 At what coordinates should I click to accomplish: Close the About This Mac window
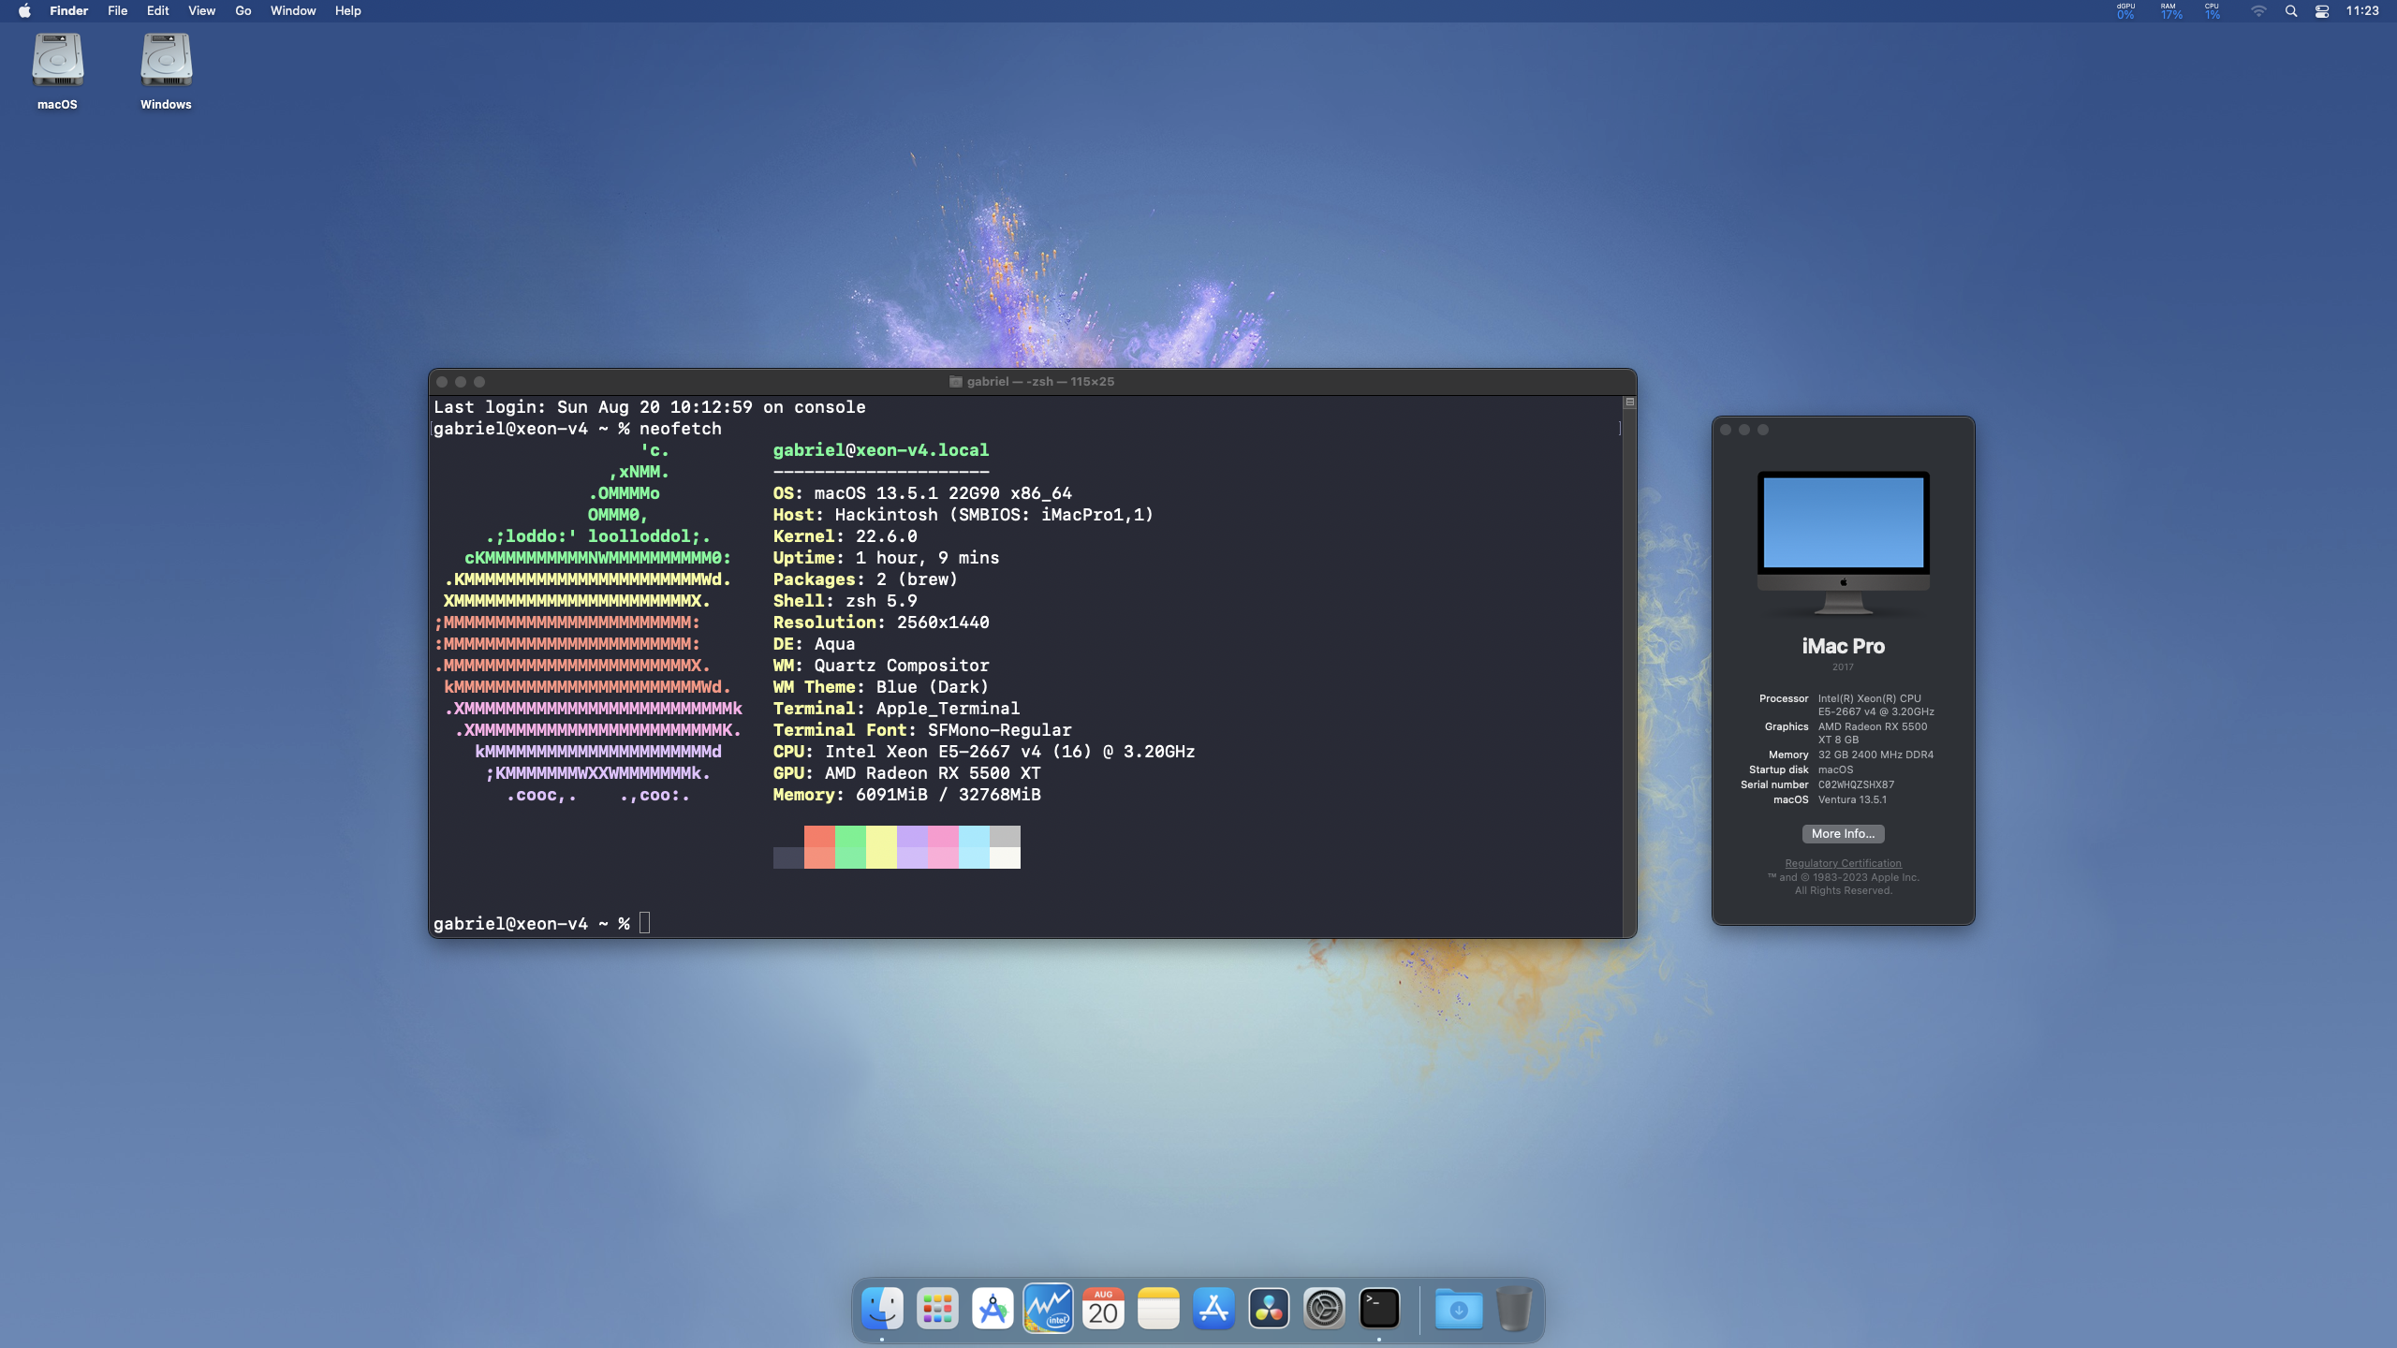pos(1726,430)
